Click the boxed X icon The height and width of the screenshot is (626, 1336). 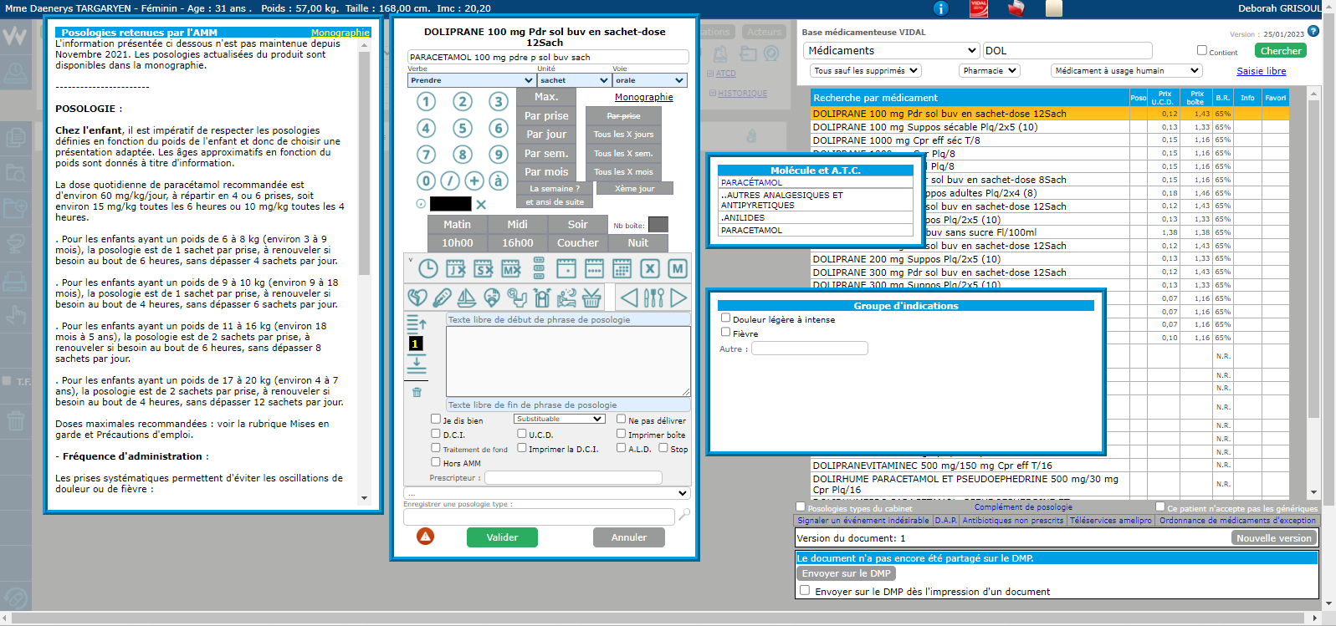[650, 268]
